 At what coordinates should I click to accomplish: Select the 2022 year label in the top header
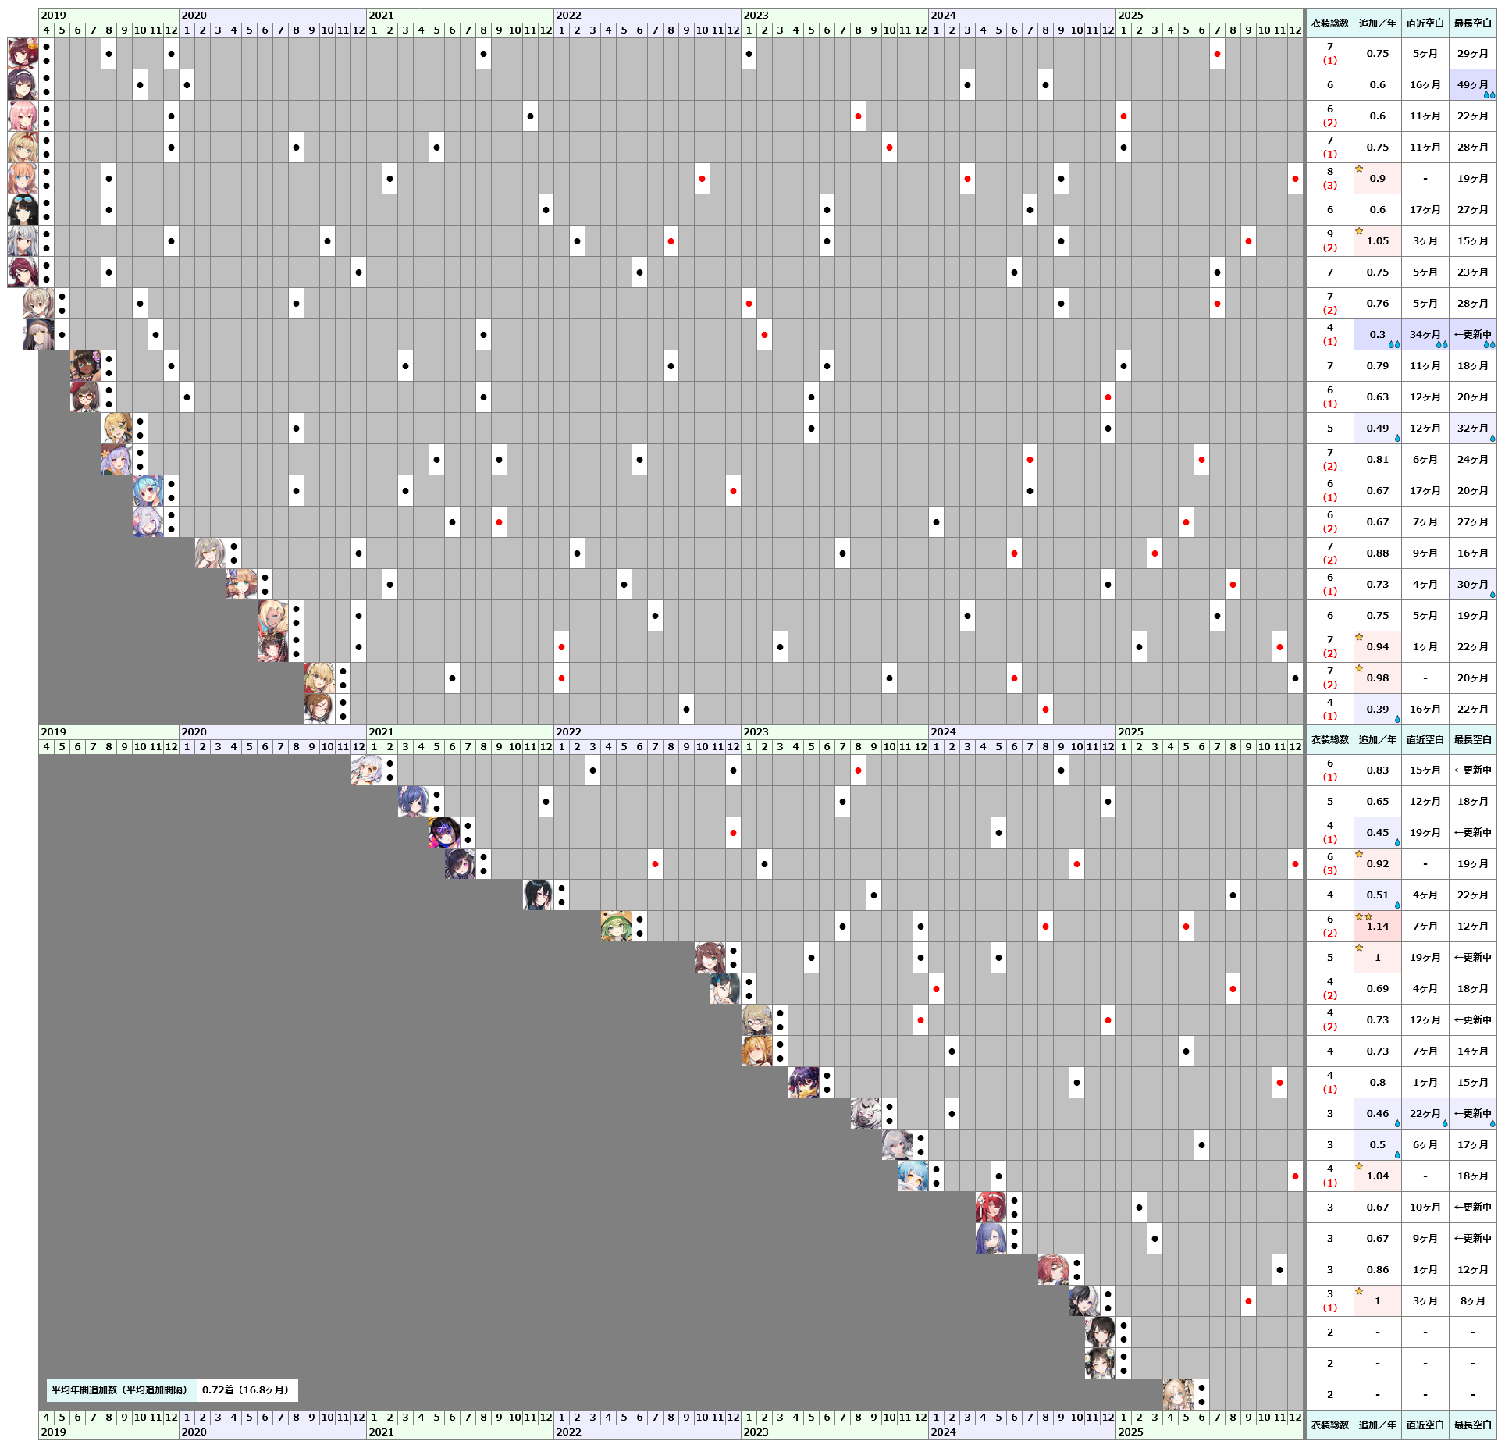pyautogui.click(x=569, y=15)
